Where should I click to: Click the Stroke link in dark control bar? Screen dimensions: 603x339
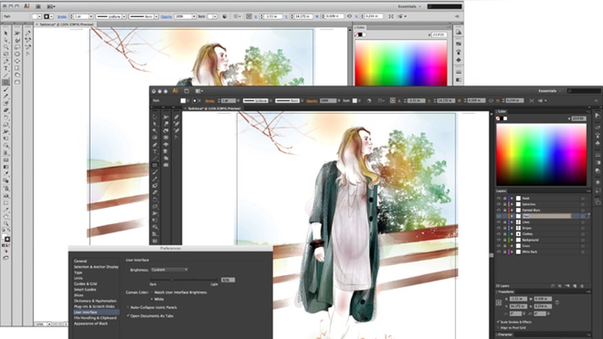[x=209, y=100]
